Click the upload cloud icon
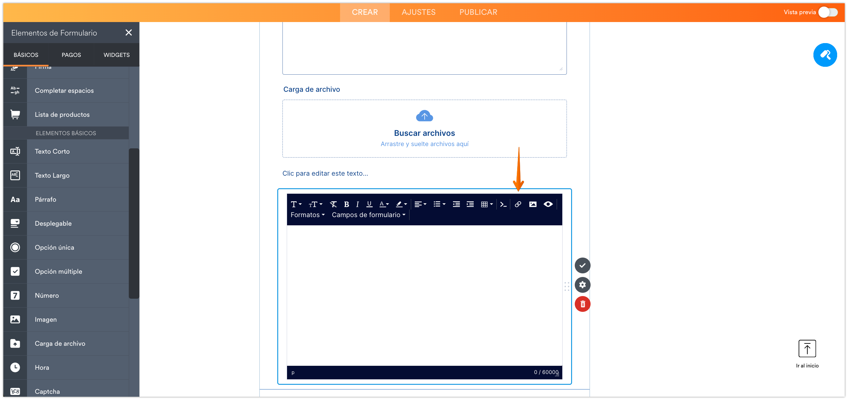The height and width of the screenshot is (400, 848). (x=424, y=116)
